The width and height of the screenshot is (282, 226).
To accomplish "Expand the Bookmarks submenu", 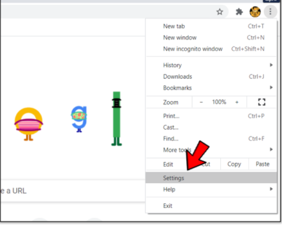I will click(211, 88).
